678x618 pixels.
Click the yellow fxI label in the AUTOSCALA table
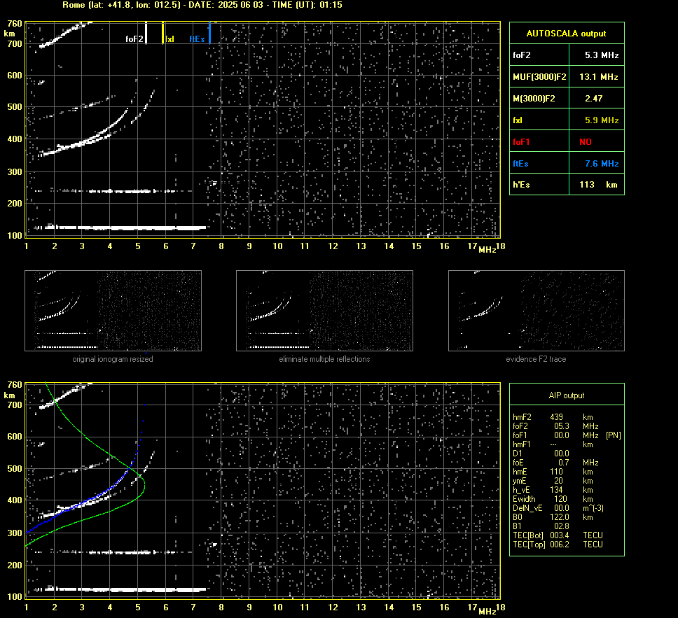518,120
